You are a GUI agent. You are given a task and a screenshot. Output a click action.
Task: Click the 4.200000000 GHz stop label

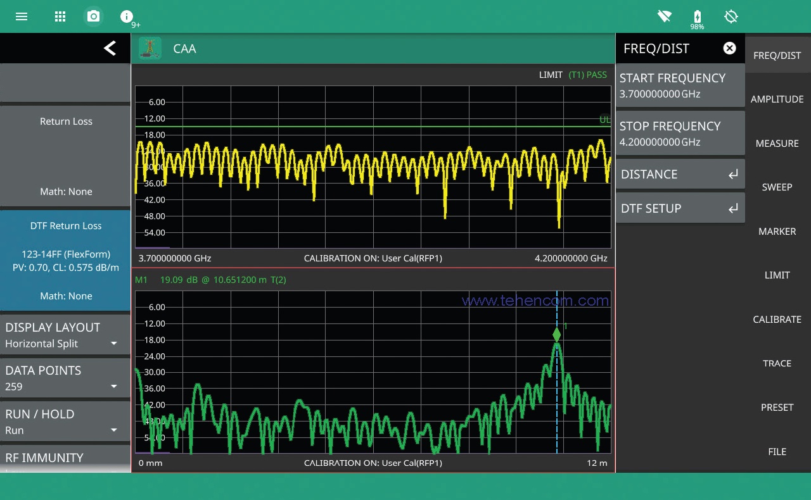pos(571,258)
